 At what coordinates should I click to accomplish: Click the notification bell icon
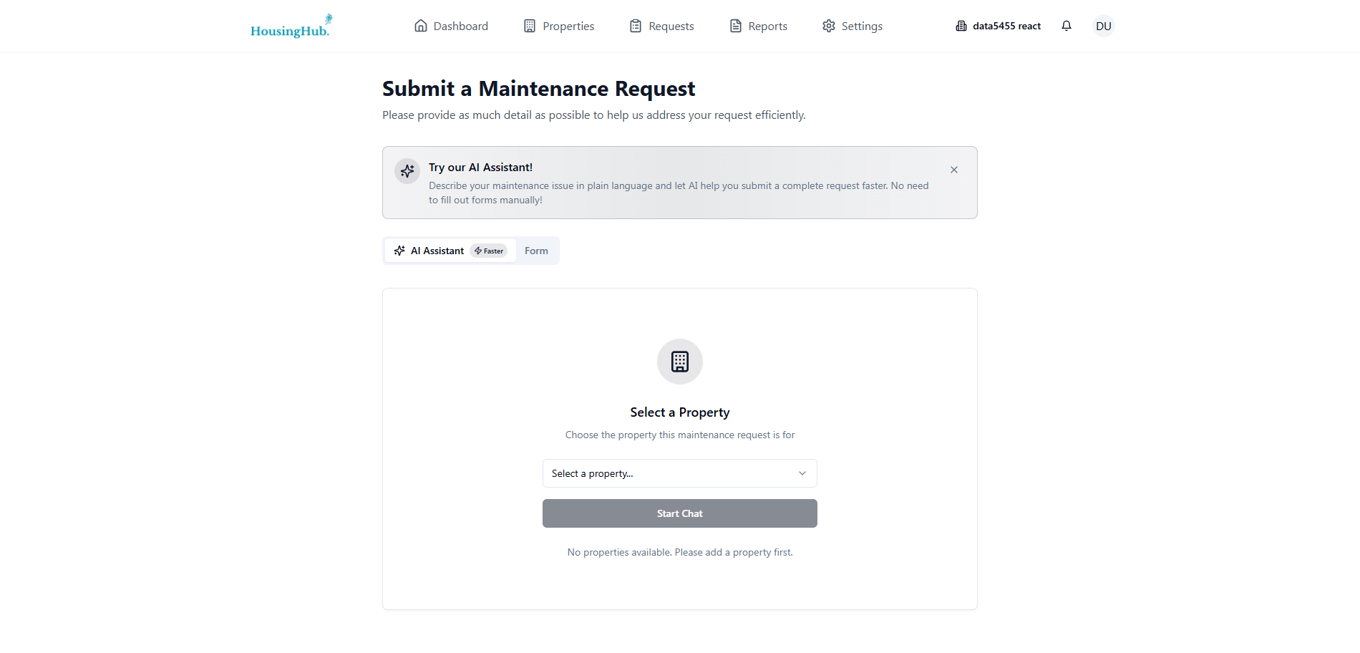click(x=1067, y=25)
